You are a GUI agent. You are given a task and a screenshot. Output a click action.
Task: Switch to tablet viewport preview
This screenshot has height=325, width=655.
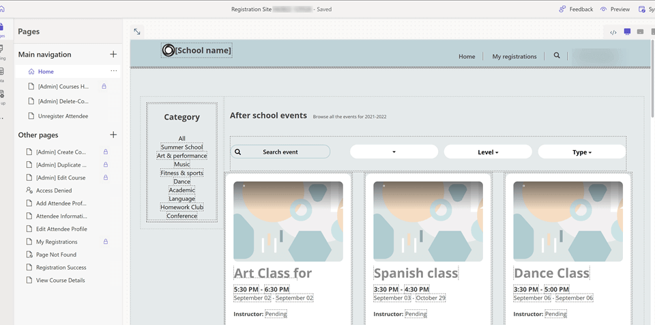click(640, 32)
